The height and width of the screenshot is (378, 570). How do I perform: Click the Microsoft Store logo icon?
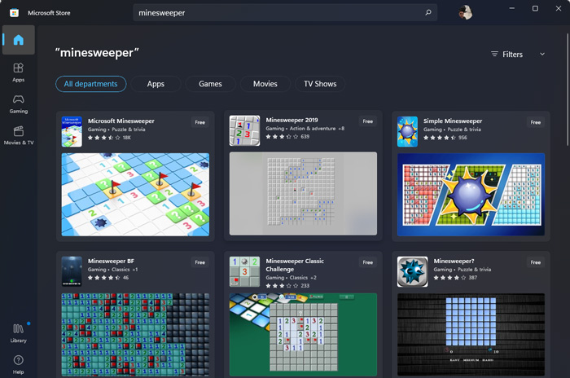(14, 13)
